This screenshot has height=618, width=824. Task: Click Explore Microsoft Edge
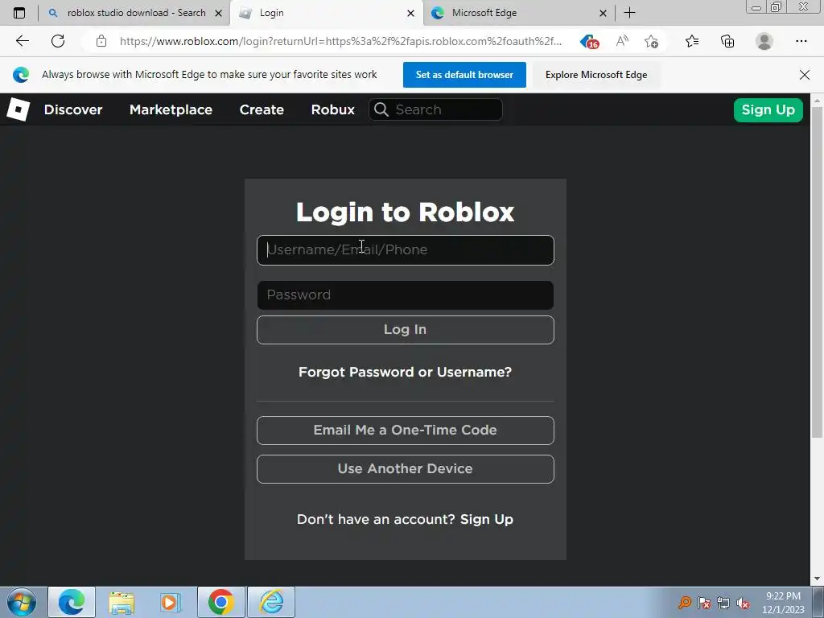596,75
